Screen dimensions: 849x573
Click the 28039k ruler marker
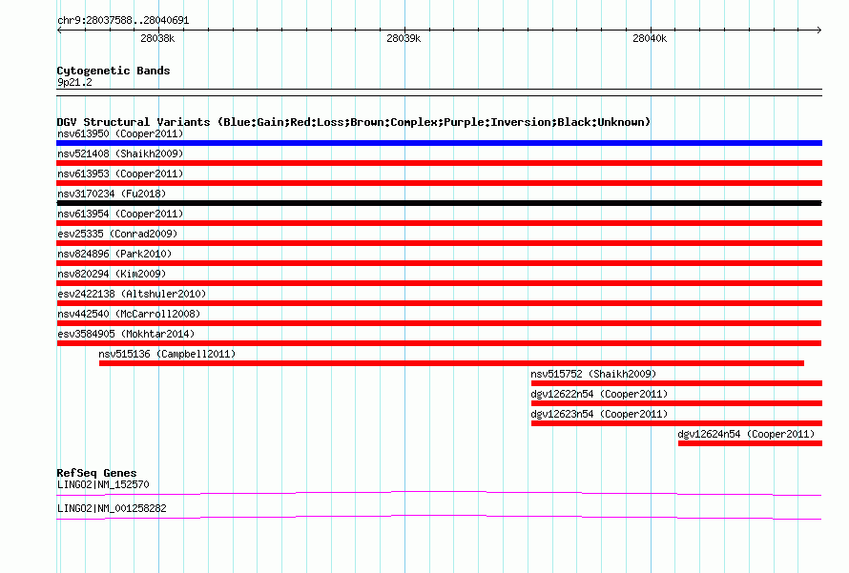(x=404, y=38)
